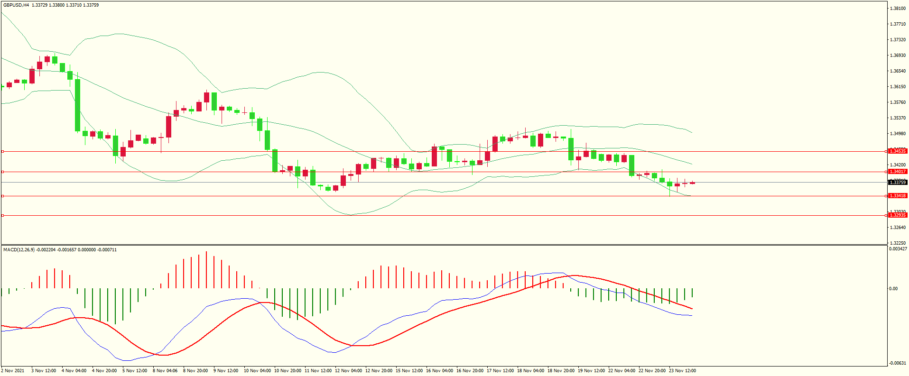This screenshot has height=376, width=909.
Task: Click the 1.34200 price scale label
Action: pos(898,165)
